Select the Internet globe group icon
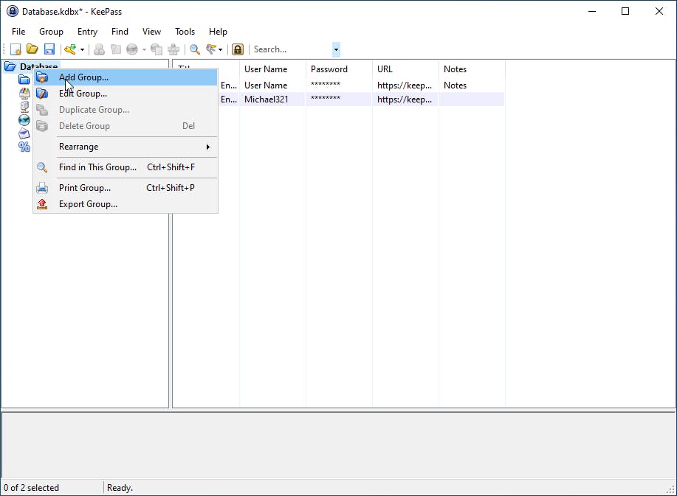677x496 pixels. coord(24,120)
